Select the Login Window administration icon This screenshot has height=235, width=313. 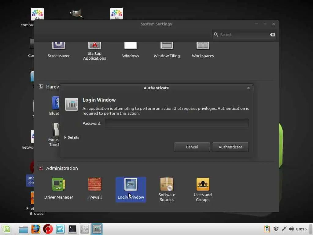click(x=131, y=189)
